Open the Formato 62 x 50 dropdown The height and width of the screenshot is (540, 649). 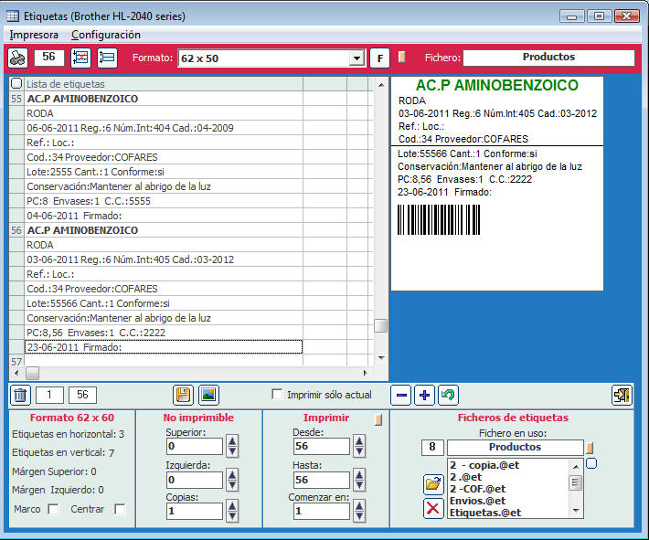tap(356, 58)
